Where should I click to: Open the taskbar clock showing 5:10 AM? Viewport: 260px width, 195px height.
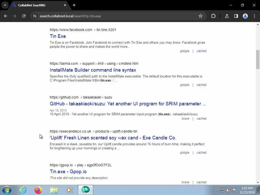pyautogui.click(x=247, y=190)
